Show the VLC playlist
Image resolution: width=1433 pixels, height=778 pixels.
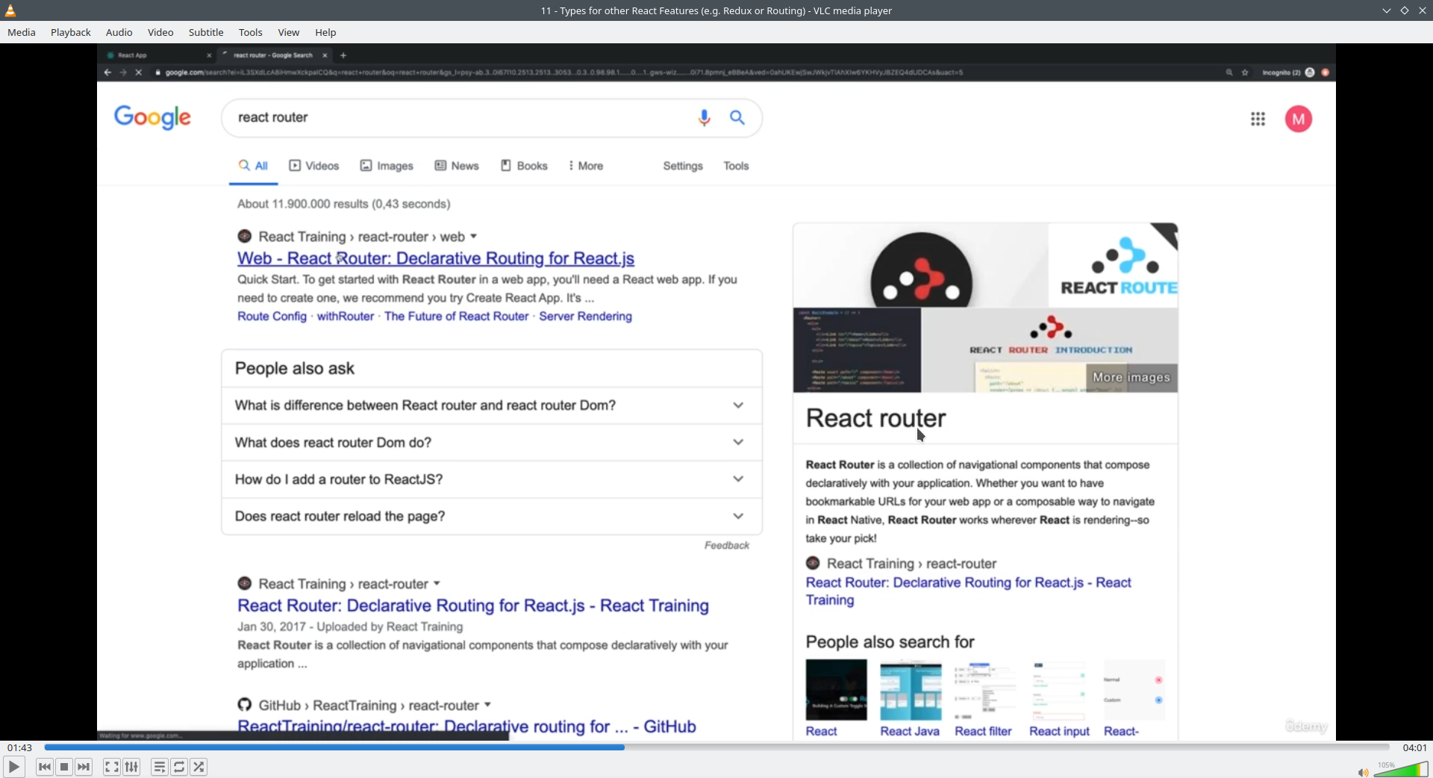coord(160,767)
